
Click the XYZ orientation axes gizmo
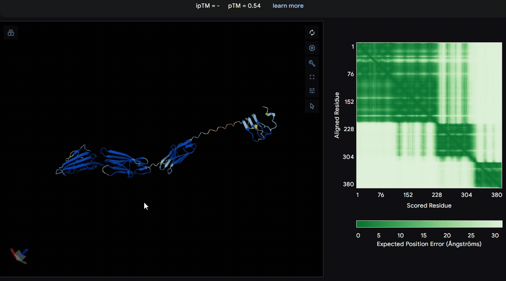click(19, 256)
